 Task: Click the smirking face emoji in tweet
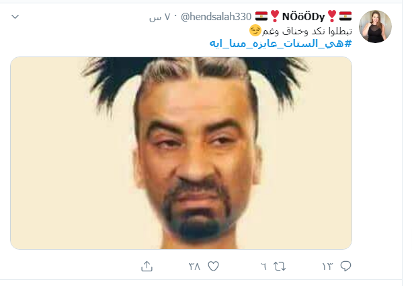point(255,30)
